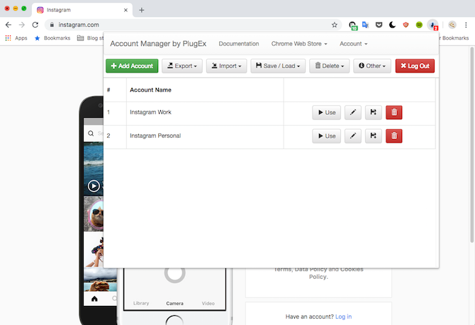Click the save session icon for Instagram Work
This screenshot has height=325, width=475.
point(373,113)
